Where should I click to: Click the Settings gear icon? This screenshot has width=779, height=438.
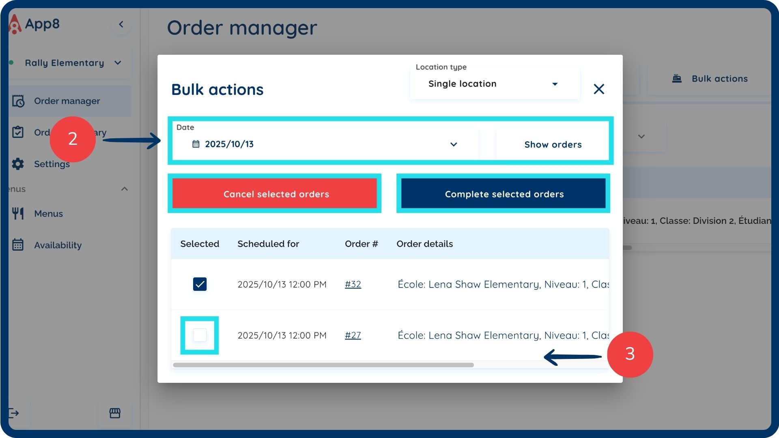click(18, 164)
